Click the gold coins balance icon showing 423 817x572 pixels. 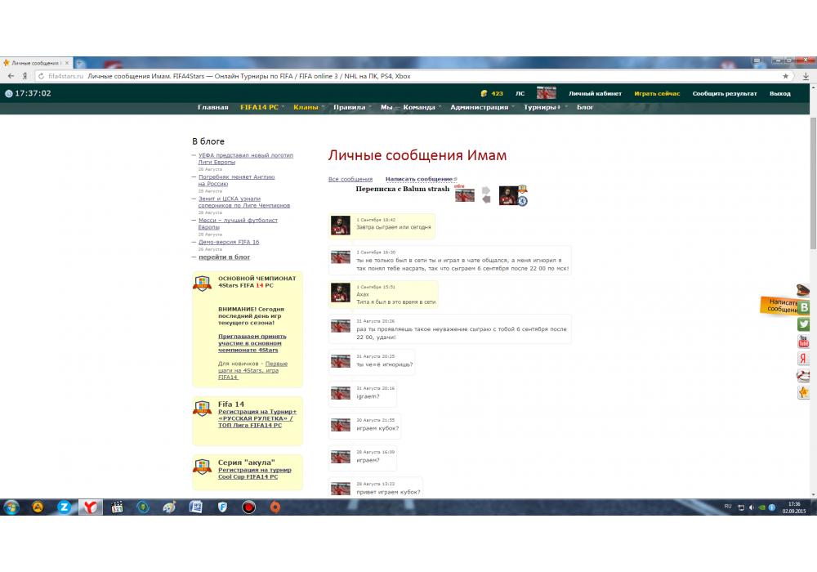484,93
